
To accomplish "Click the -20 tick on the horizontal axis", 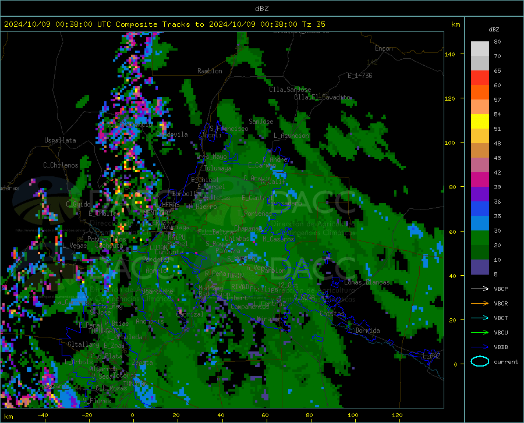I will click(x=87, y=415).
